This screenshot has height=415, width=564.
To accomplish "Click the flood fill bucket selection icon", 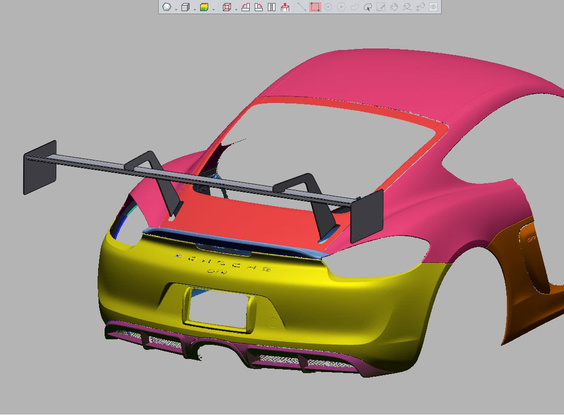I will pyautogui.click(x=394, y=7).
